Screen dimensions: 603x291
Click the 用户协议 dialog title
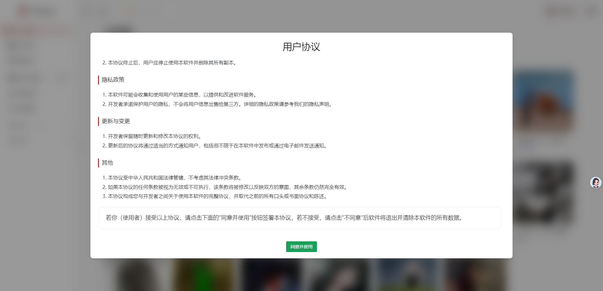coord(301,47)
